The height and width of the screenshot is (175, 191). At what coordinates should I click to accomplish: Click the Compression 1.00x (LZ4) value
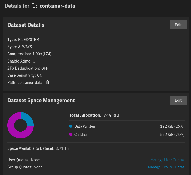click(x=42, y=54)
